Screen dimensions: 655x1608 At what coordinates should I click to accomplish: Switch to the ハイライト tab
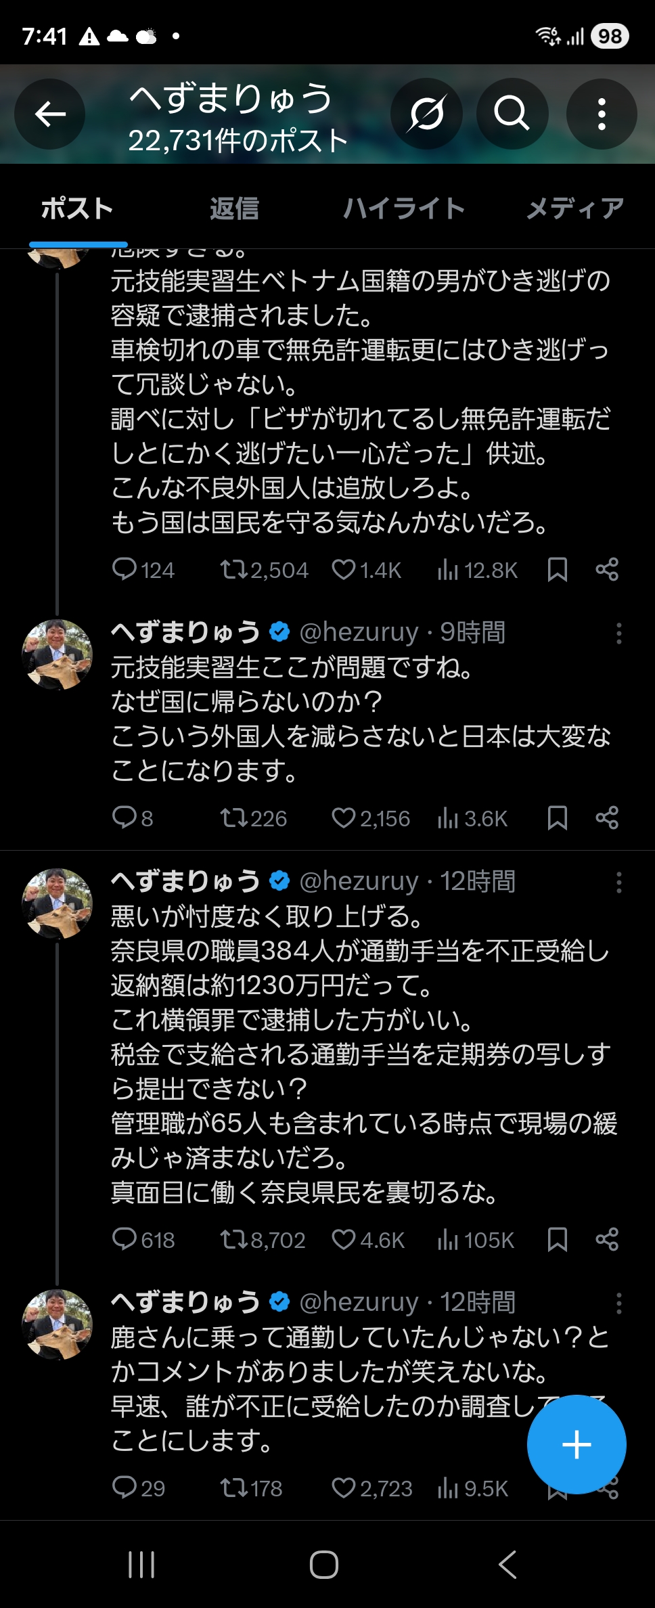404,208
